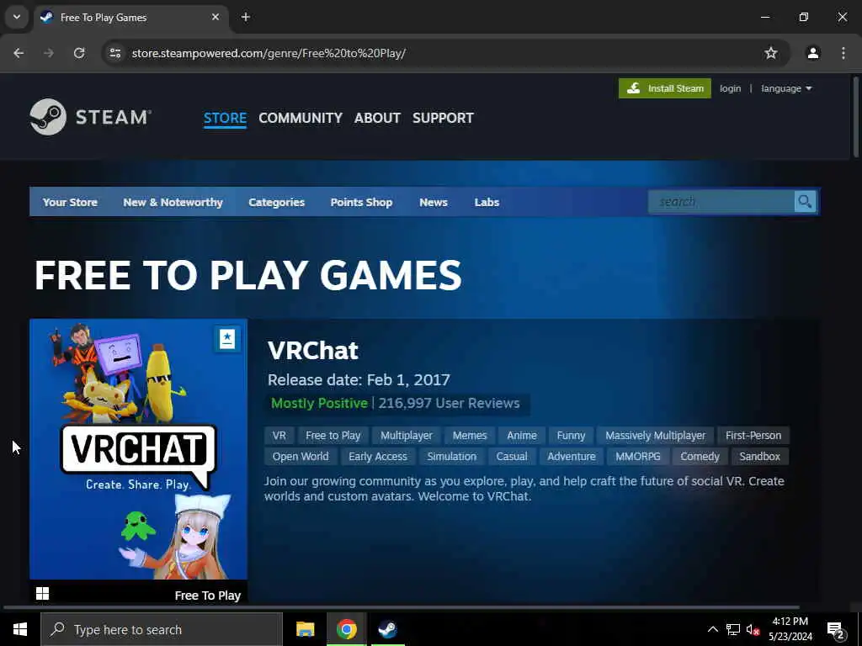This screenshot has width=862, height=646.
Task: Select the Adventure tag
Action: pos(572,456)
